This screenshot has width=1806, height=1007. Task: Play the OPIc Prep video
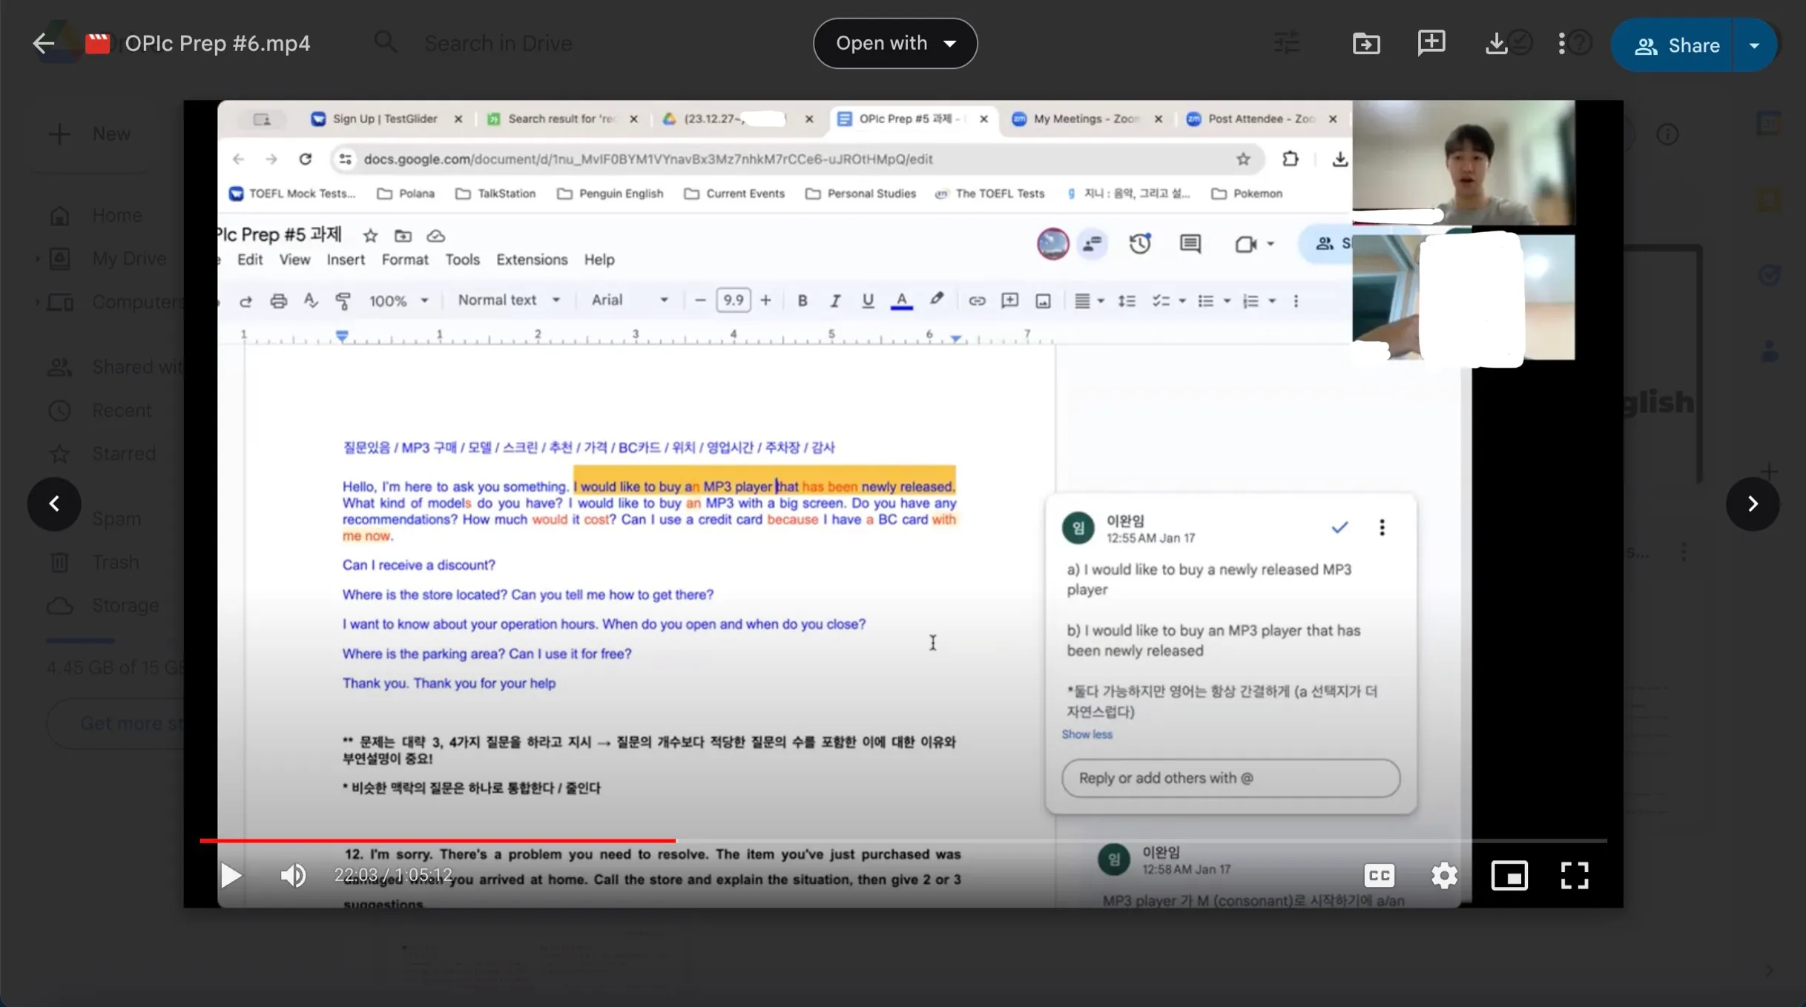(x=231, y=876)
